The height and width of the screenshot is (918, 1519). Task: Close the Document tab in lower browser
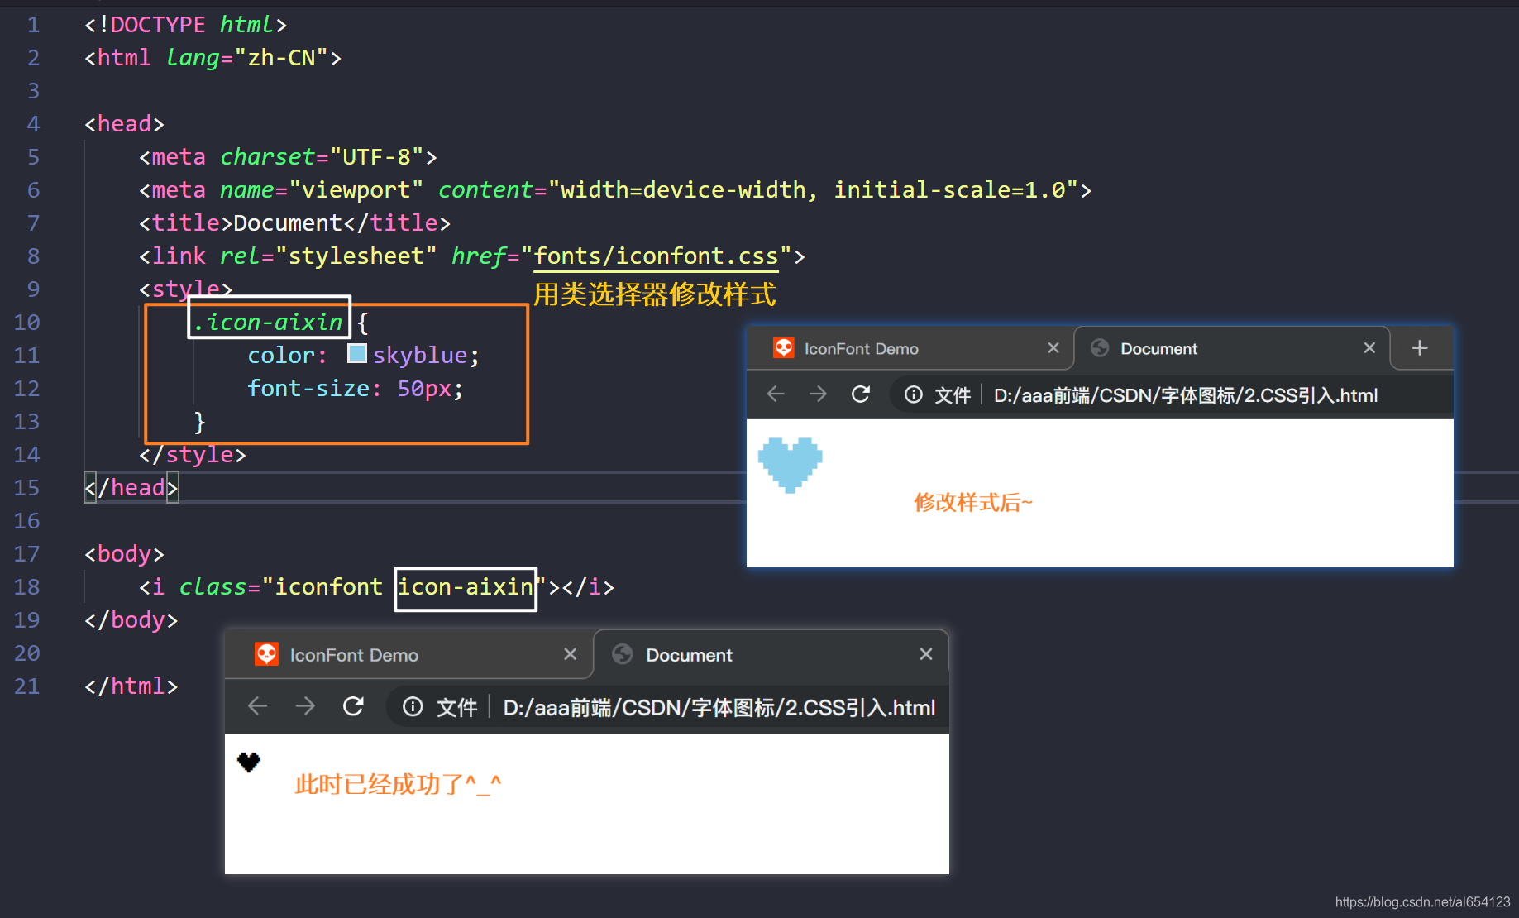tap(926, 654)
